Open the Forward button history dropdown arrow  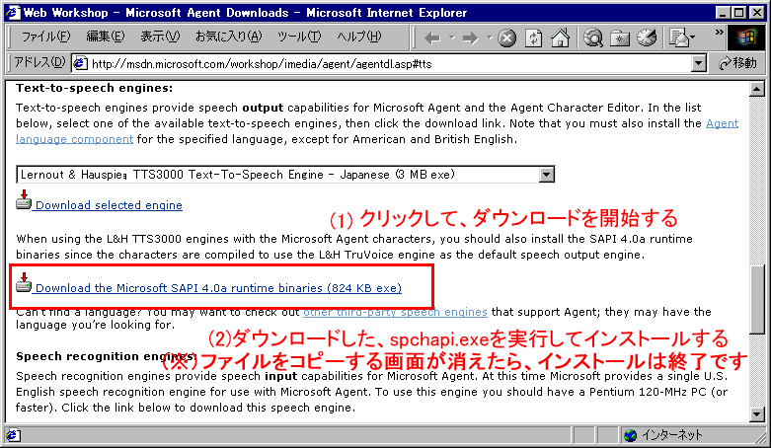489,37
